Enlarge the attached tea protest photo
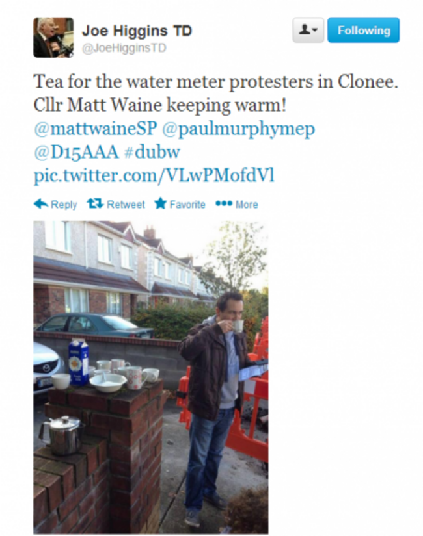The width and height of the screenshot is (423, 536). coord(151,377)
